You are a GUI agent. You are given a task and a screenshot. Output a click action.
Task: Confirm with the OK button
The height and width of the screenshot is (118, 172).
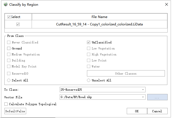pyautogui.click(x=137, y=111)
